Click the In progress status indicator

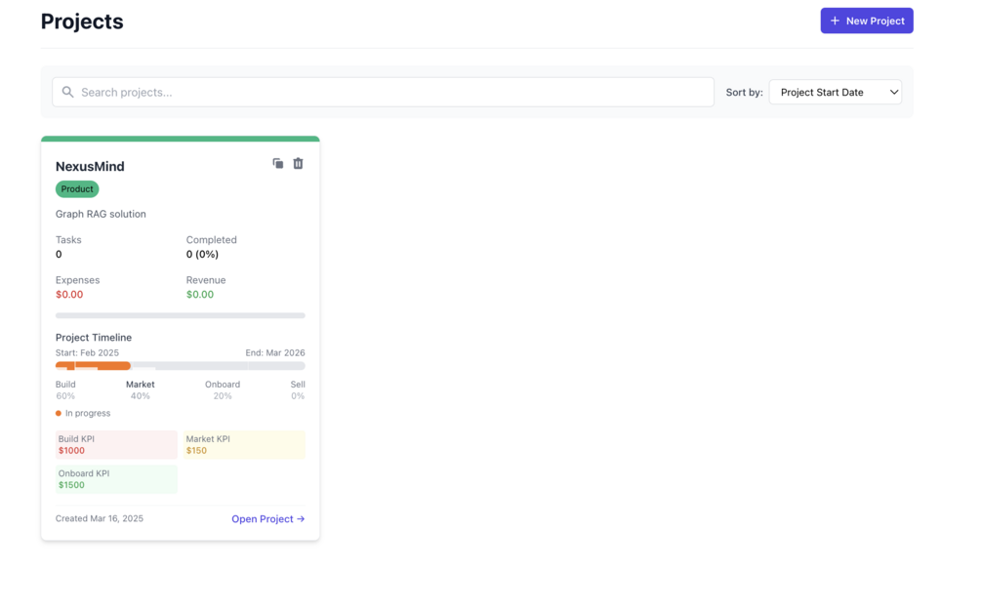(x=83, y=413)
